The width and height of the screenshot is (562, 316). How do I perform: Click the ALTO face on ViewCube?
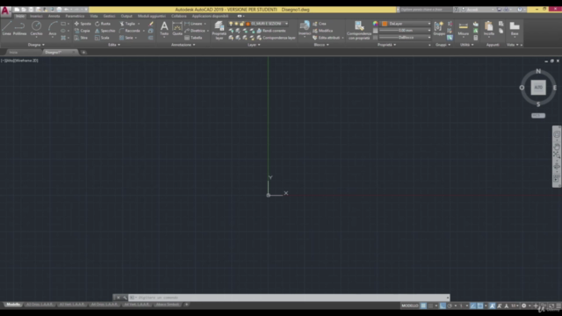click(538, 88)
